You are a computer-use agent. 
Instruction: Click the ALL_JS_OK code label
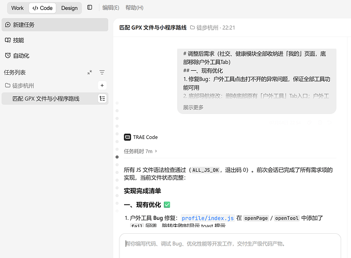click(206, 170)
